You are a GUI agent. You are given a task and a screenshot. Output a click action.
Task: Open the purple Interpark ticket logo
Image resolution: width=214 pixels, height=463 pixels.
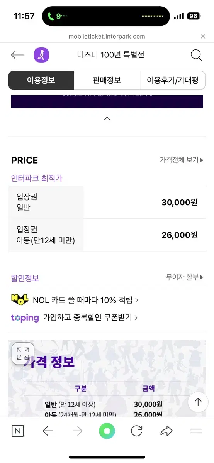click(x=41, y=55)
